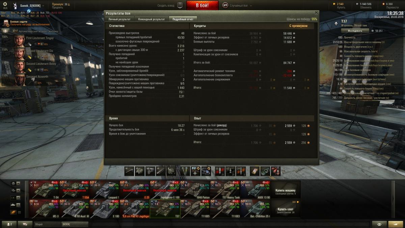Viewport: 405px width, 228px height.
Task: Open the fire extinguisher consumable slot
Action: click(276, 171)
